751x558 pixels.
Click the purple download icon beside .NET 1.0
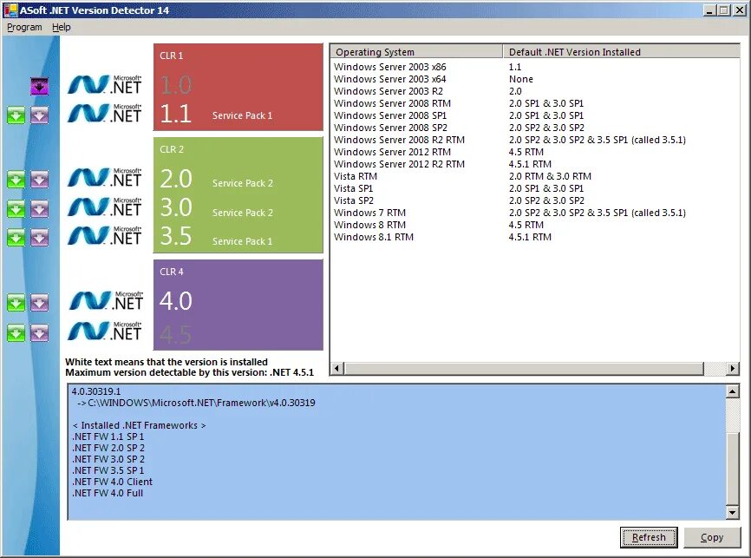39,86
